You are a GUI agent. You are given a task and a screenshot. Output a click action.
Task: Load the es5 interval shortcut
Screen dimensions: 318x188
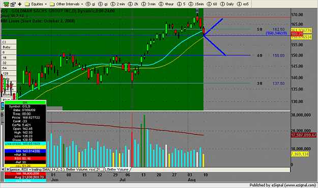click(243, 4)
